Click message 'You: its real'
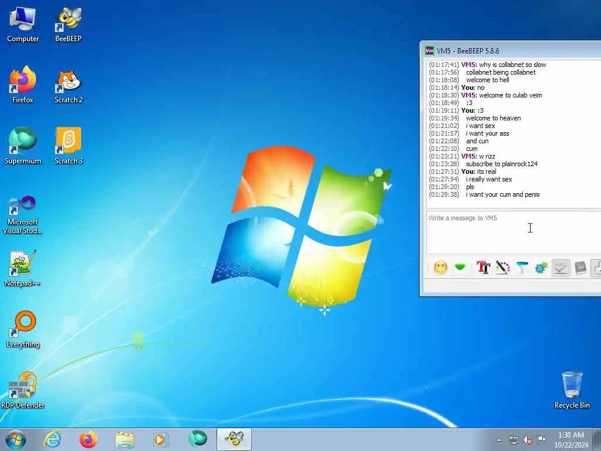 [x=478, y=171]
